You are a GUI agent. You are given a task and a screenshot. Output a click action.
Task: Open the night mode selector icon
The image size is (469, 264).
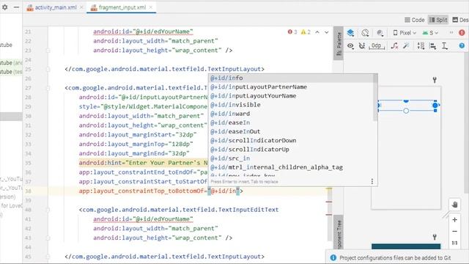[380, 32]
